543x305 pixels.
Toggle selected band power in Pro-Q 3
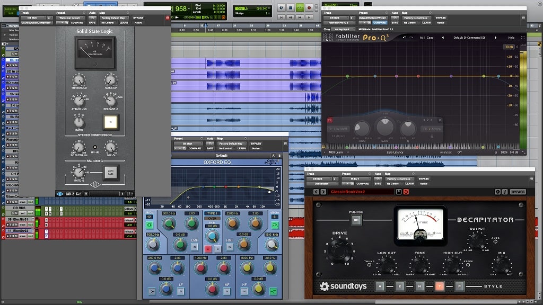tap(330, 120)
